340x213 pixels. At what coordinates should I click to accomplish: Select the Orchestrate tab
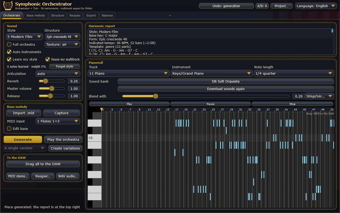click(x=12, y=15)
